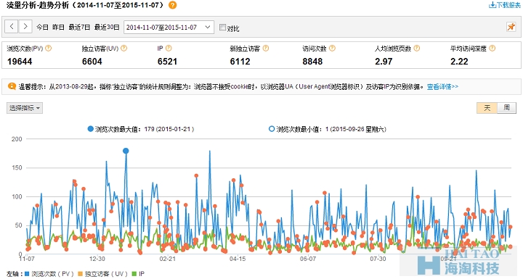Click the 下载报表 download link

504,5
